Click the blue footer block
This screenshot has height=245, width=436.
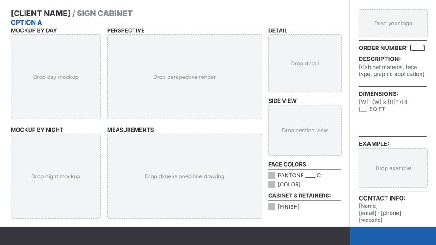coord(392,236)
